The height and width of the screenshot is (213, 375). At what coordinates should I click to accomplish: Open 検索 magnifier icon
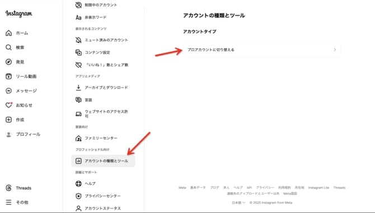[8, 48]
